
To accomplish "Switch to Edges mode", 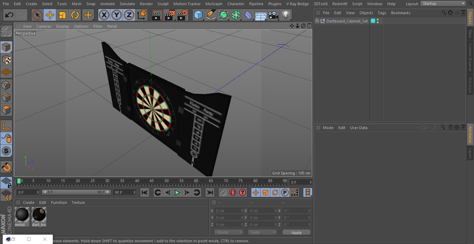I will (x=6, y=98).
